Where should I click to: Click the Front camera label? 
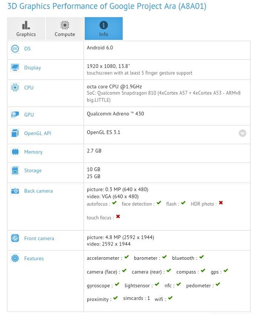pos(39,238)
